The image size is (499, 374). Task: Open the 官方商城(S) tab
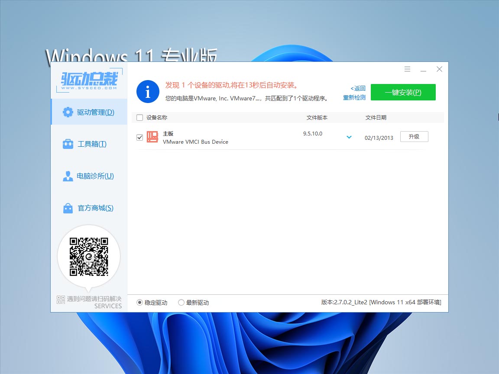click(x=89, y=208)
